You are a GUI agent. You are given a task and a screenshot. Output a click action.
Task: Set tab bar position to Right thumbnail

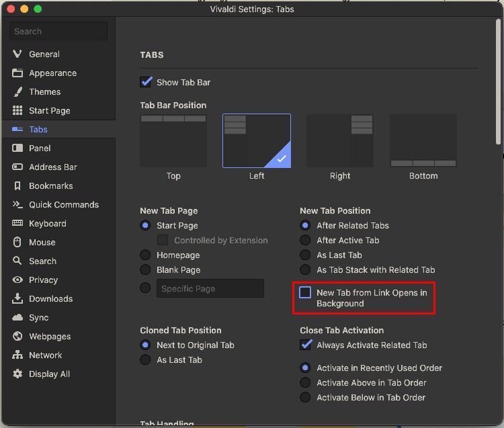pos(340,140)
